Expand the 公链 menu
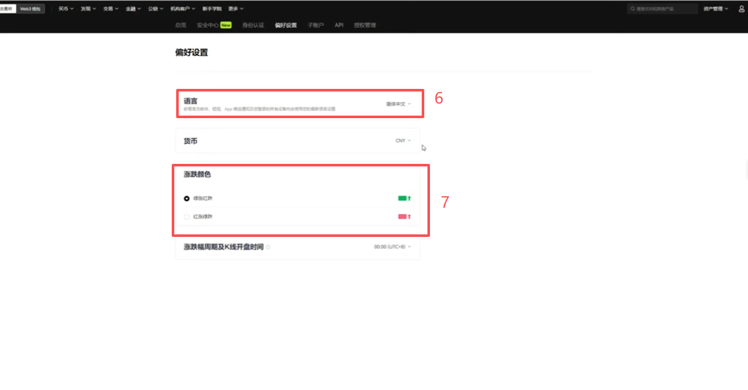The image size is (748, 390). (155, 8)
